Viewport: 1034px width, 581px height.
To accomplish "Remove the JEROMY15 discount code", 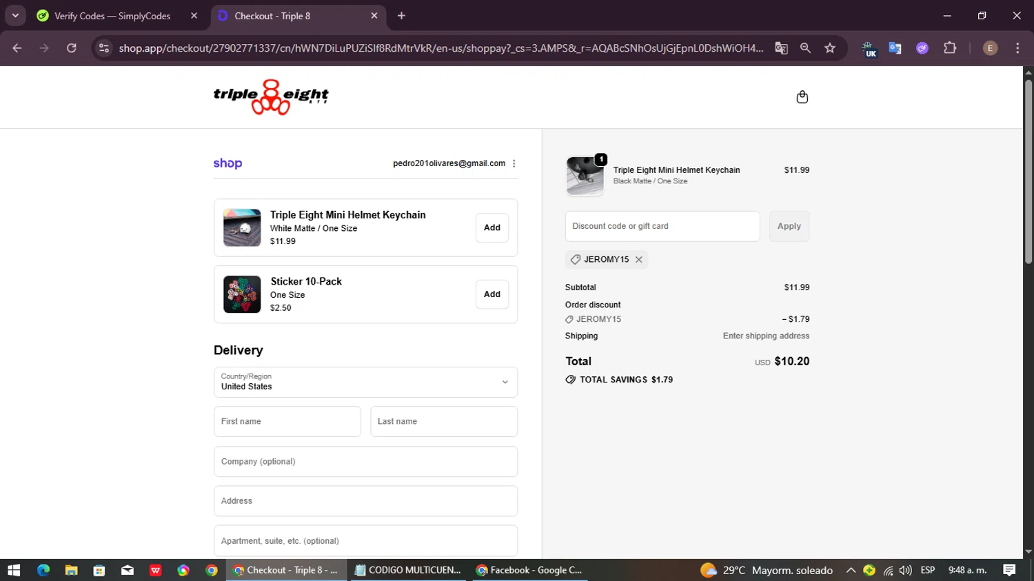I will (639, 260).
